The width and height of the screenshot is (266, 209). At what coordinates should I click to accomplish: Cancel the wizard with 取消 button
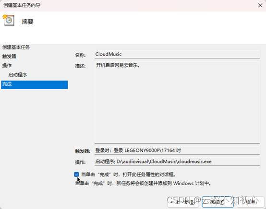click(250, 202)
